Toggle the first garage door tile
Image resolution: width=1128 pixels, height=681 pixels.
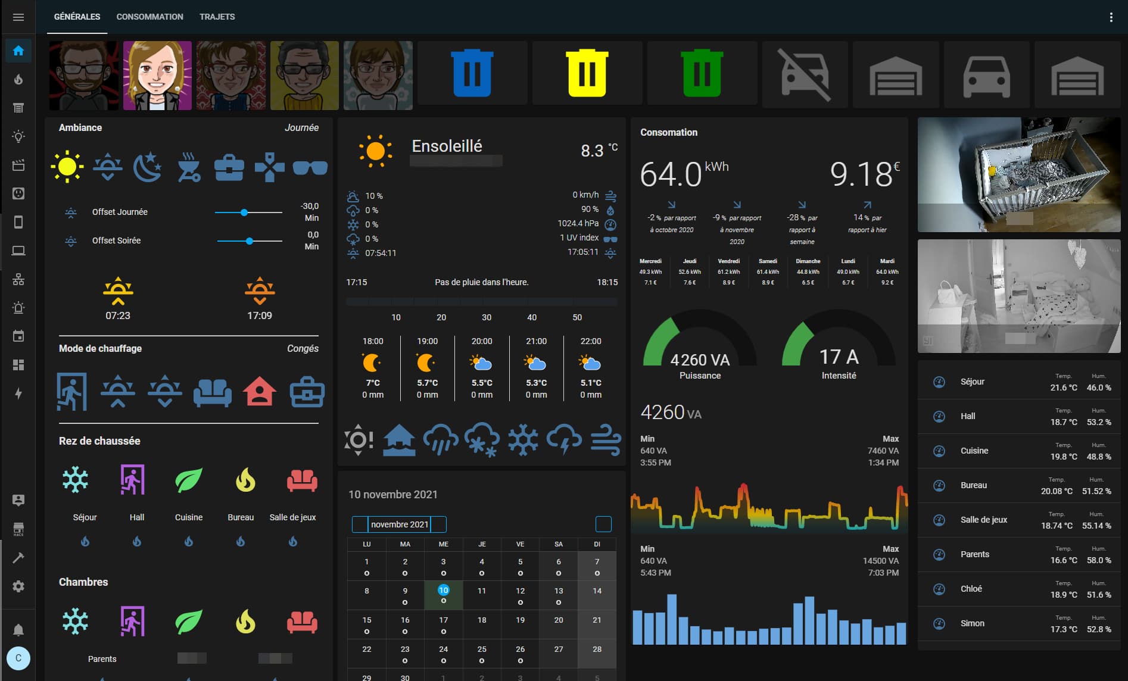pyautogui.click(x=896, y=75)
